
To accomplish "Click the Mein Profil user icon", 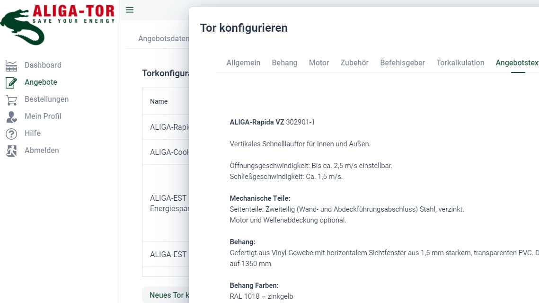I will pos(11,116).
